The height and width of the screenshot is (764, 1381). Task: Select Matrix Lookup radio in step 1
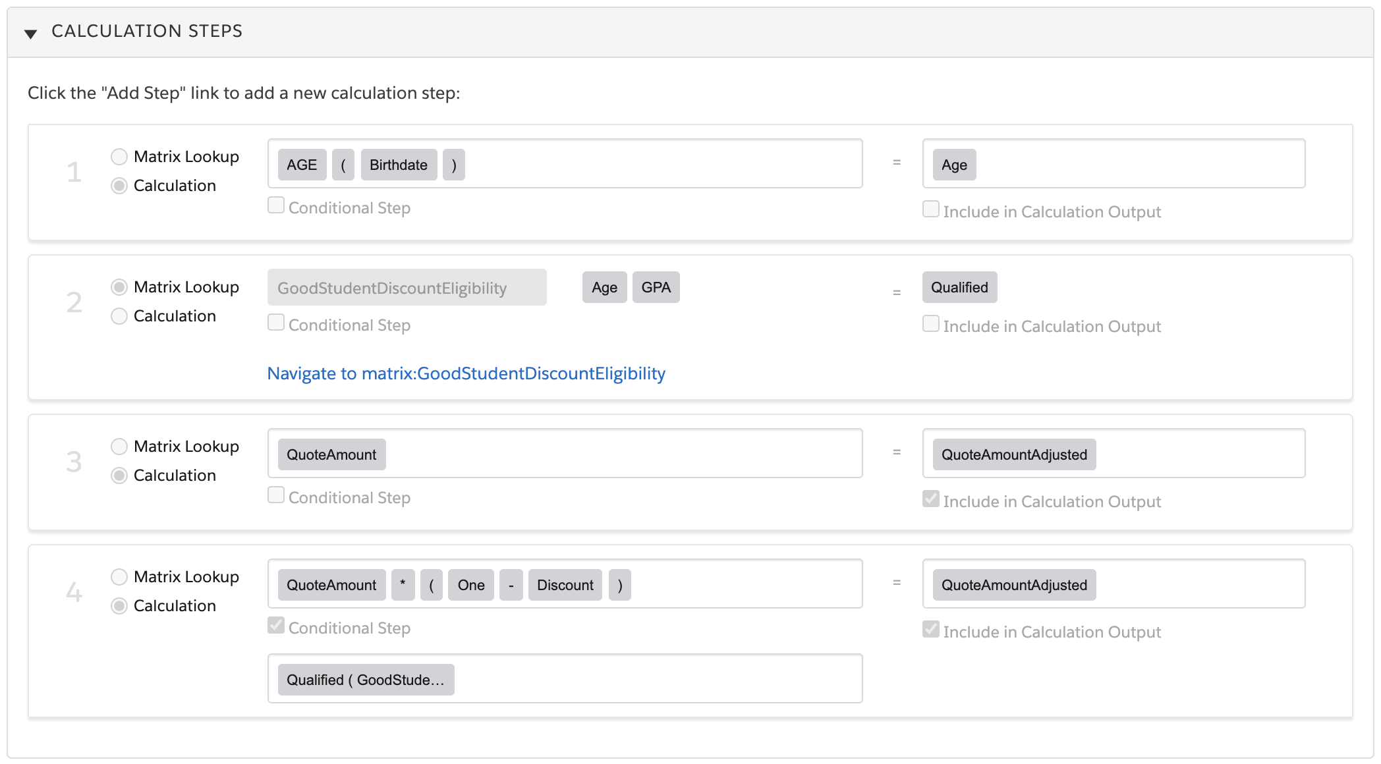(x=119, y=157)
